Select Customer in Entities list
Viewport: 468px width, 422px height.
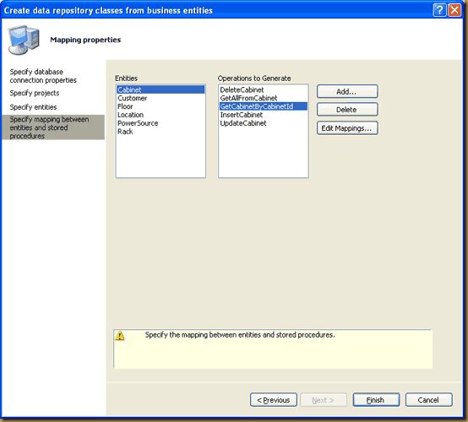tap(161, 98)
